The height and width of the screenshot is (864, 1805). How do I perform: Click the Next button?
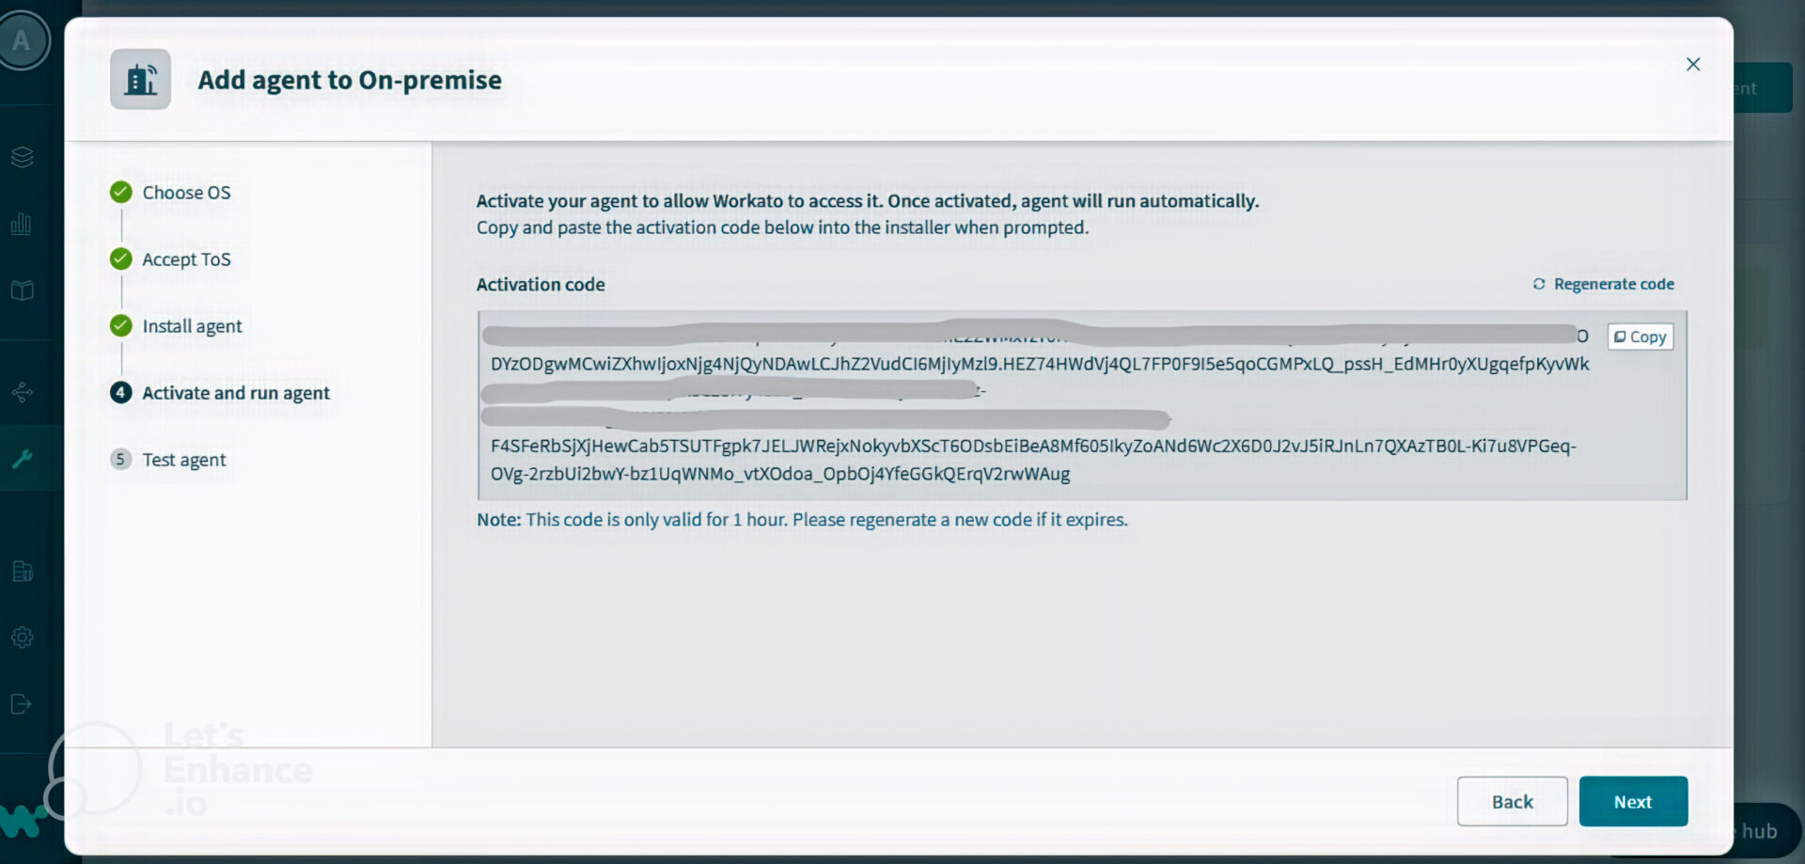[x=1633, y=801]
